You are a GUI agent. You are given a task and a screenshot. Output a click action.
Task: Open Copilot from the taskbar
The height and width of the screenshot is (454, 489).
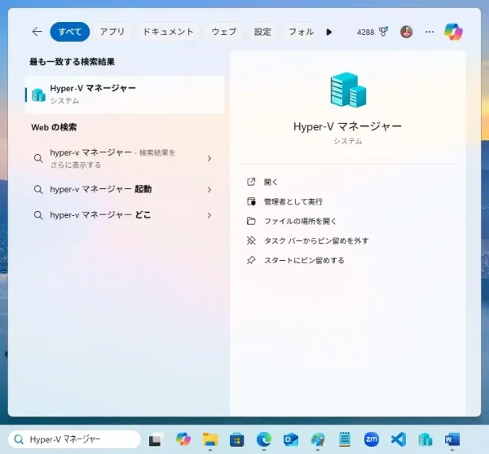183,439
